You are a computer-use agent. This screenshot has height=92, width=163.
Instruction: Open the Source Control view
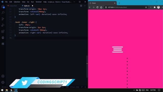(3, 19)
